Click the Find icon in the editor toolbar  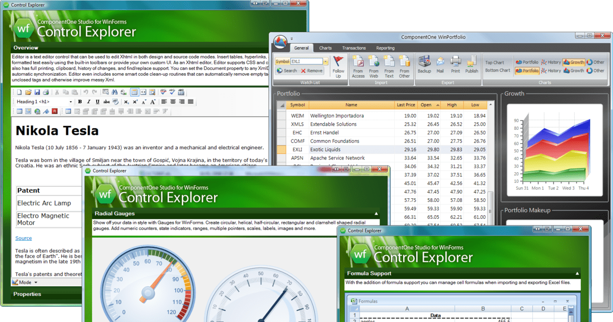pyautogui.click(x=114, y=92)
